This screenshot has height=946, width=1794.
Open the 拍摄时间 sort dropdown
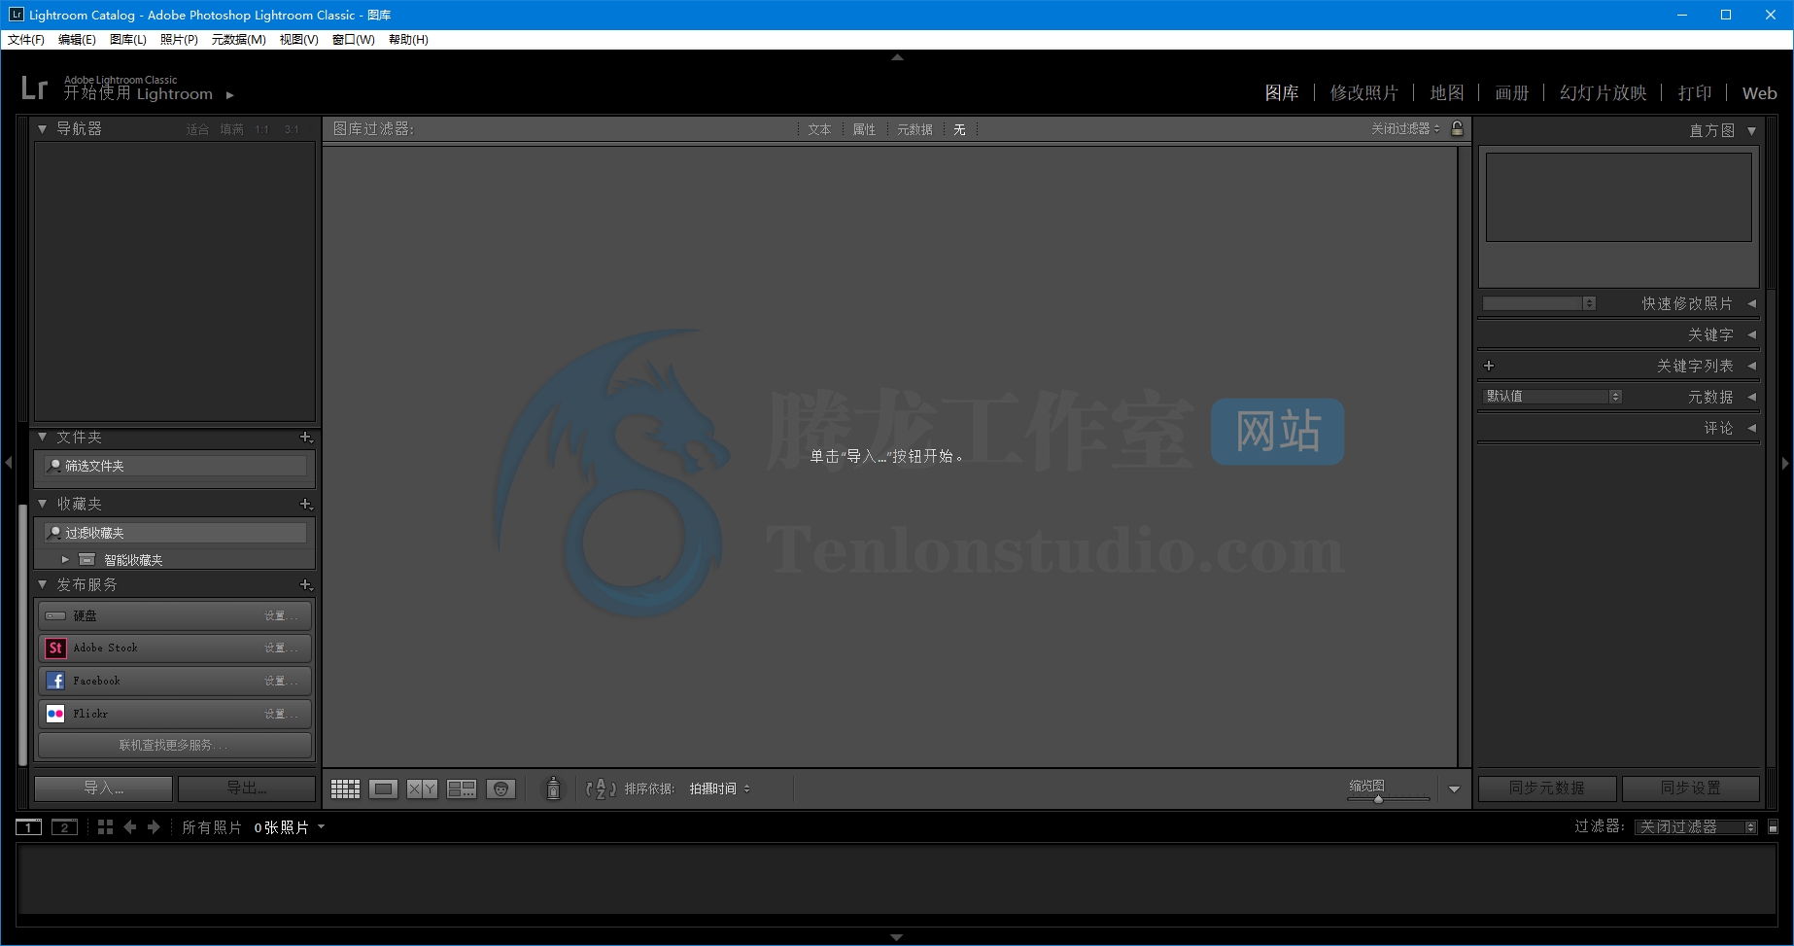tap(720, 788)
